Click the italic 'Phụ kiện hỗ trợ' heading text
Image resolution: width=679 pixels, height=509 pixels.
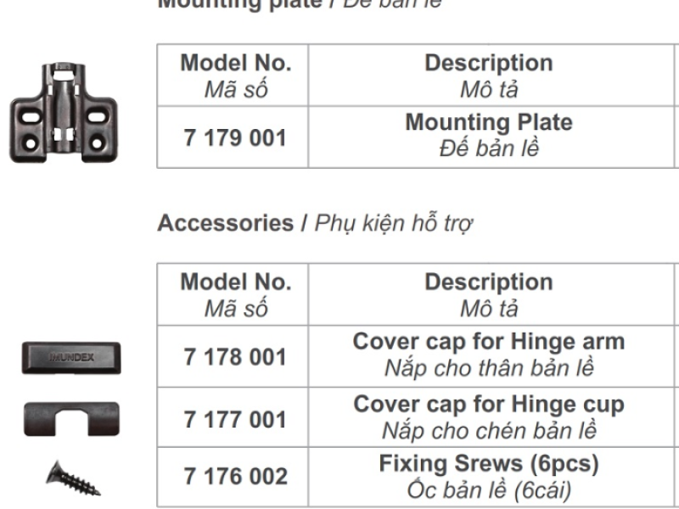(394, 223)
